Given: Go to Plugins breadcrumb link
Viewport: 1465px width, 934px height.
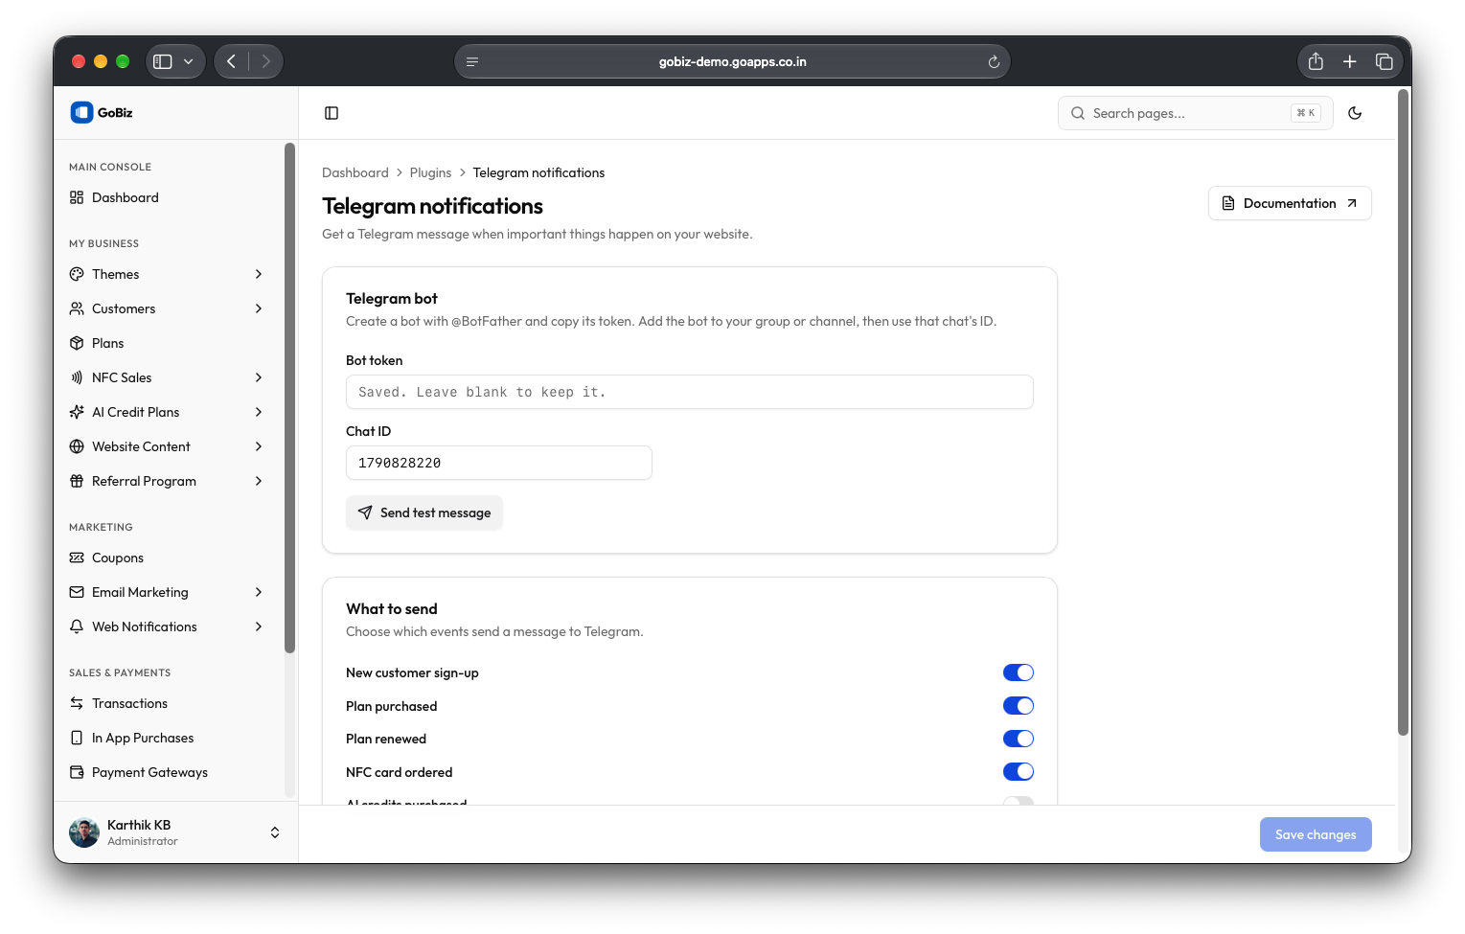Looking at the screenshot, I should click(x=430, y=172).
